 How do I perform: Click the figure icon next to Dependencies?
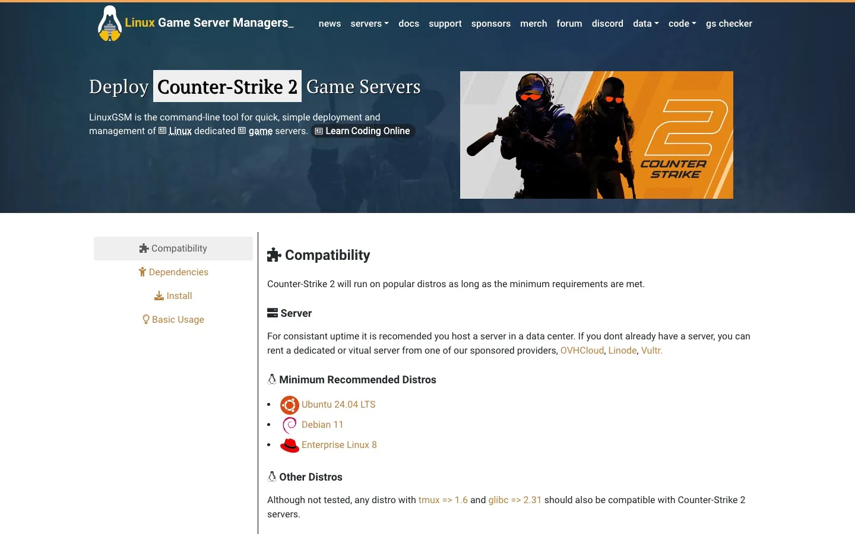[142, 272]
